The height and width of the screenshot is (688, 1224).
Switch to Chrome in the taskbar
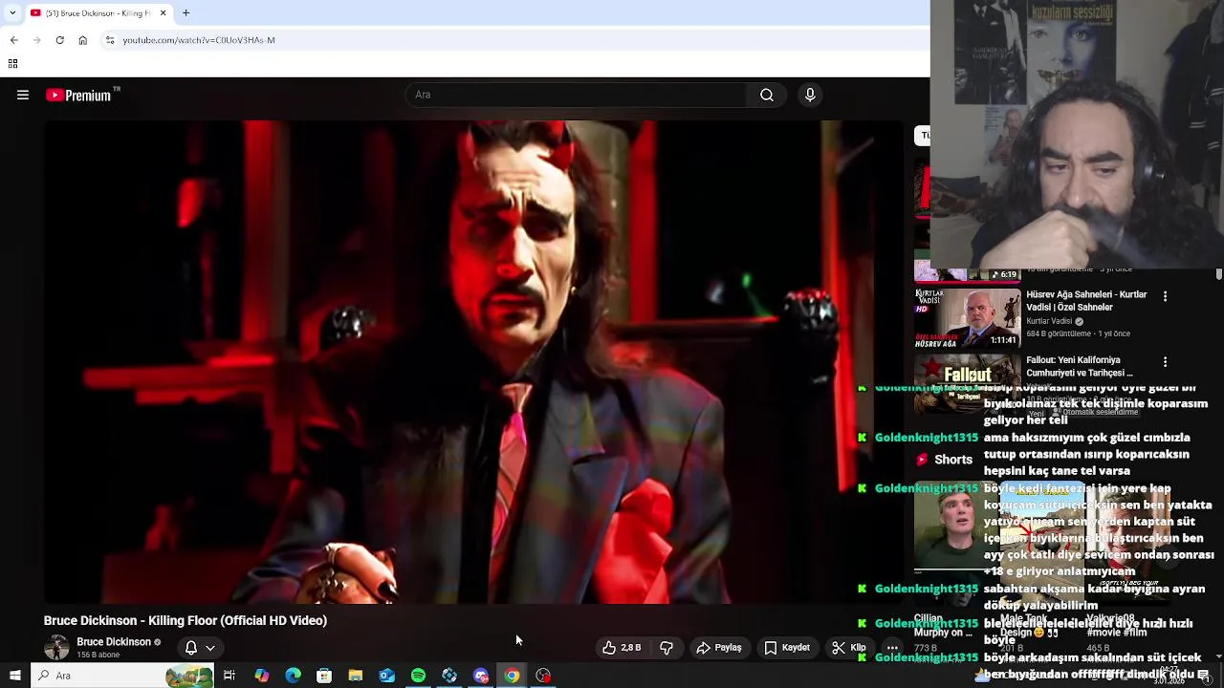click(x=512, y=676)
